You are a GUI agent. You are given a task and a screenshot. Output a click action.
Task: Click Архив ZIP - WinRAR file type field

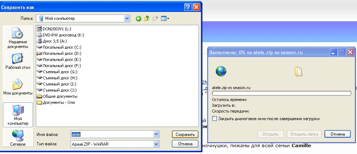[x=115, y=144]
